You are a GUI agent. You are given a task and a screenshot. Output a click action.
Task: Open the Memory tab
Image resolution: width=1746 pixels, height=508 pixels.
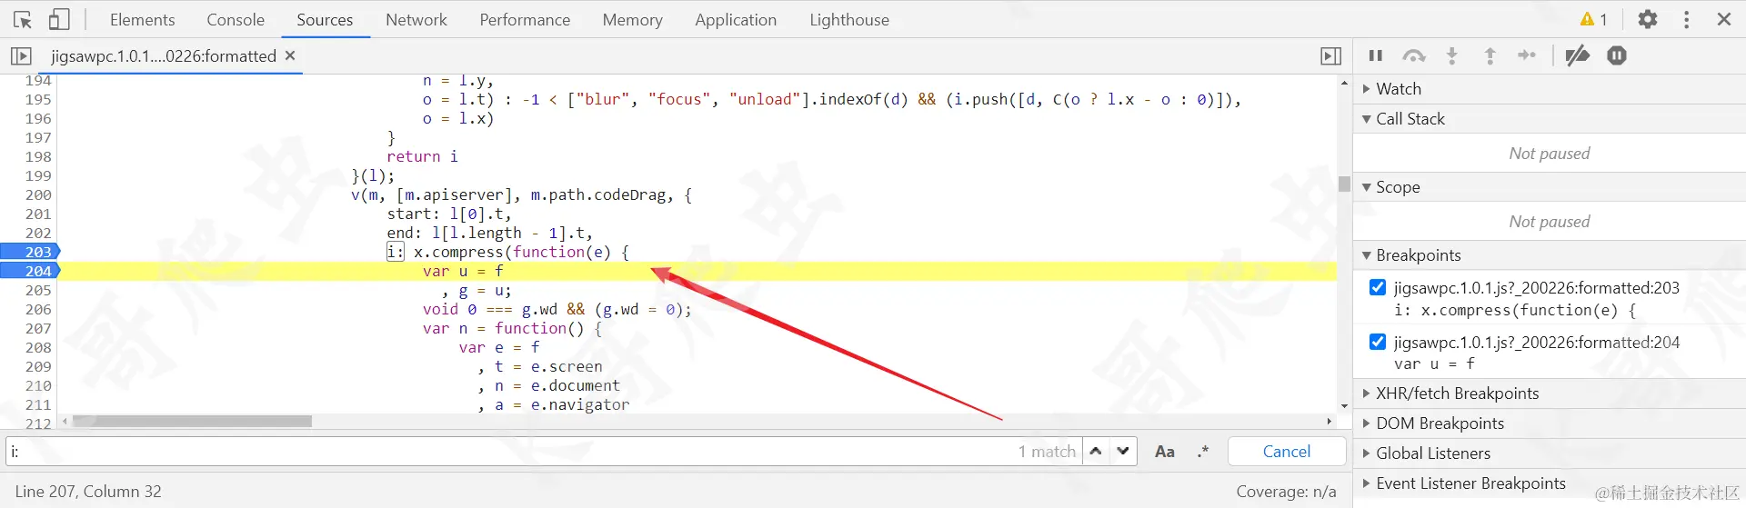coord(632,19)
